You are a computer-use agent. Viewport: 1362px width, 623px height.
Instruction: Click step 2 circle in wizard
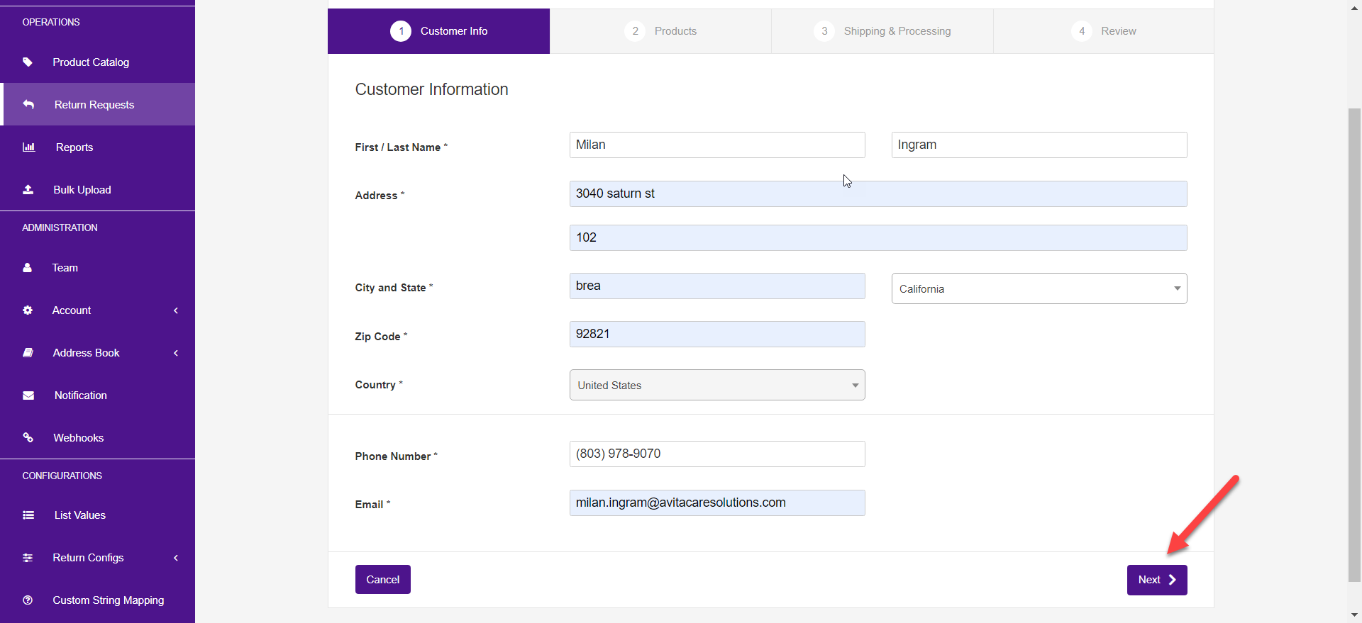pos(635,31)
